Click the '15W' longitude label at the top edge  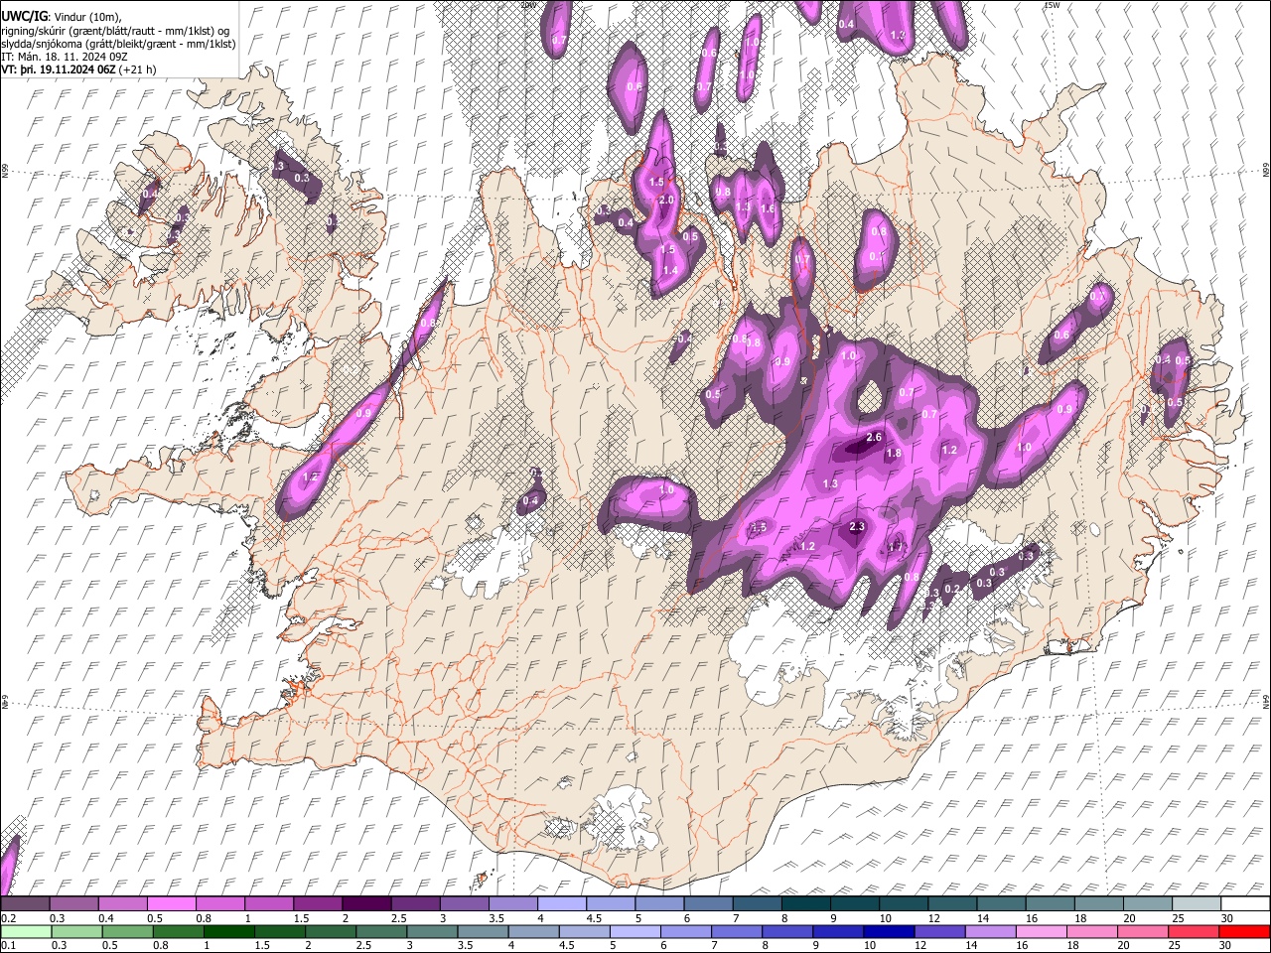point(1052,5)
